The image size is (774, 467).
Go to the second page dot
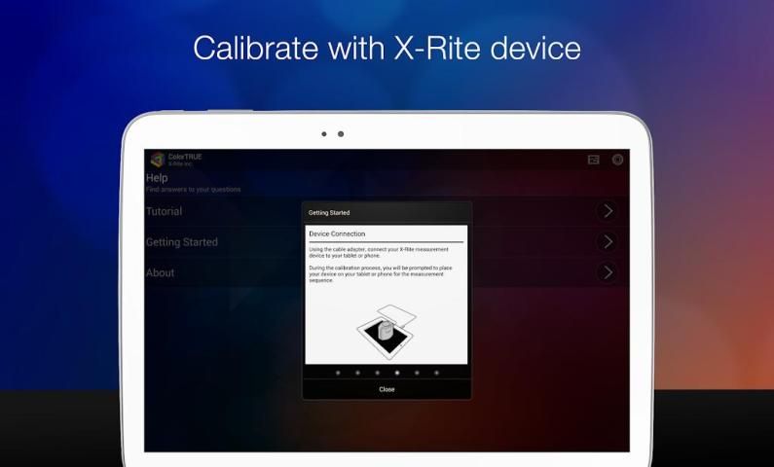tap(357, 373)
